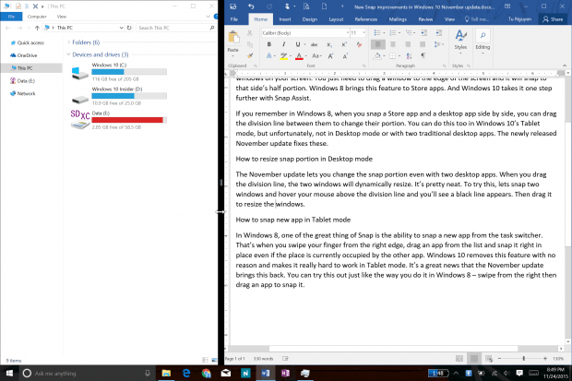Toggle show paragraph marks
Screen dimensions: 572x381
[x=423, y=56]
